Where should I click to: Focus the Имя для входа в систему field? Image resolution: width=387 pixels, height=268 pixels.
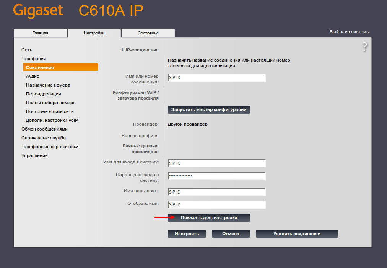point(217,163)
